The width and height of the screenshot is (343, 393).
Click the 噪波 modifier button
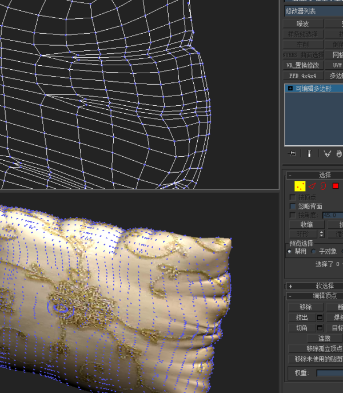tap(303, 24)
